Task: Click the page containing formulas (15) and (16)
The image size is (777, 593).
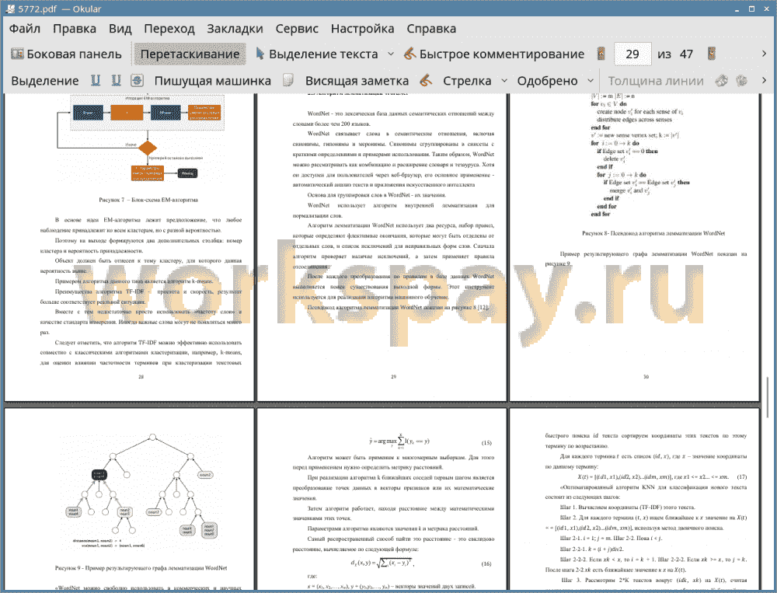Action: [x=382, y=499]
